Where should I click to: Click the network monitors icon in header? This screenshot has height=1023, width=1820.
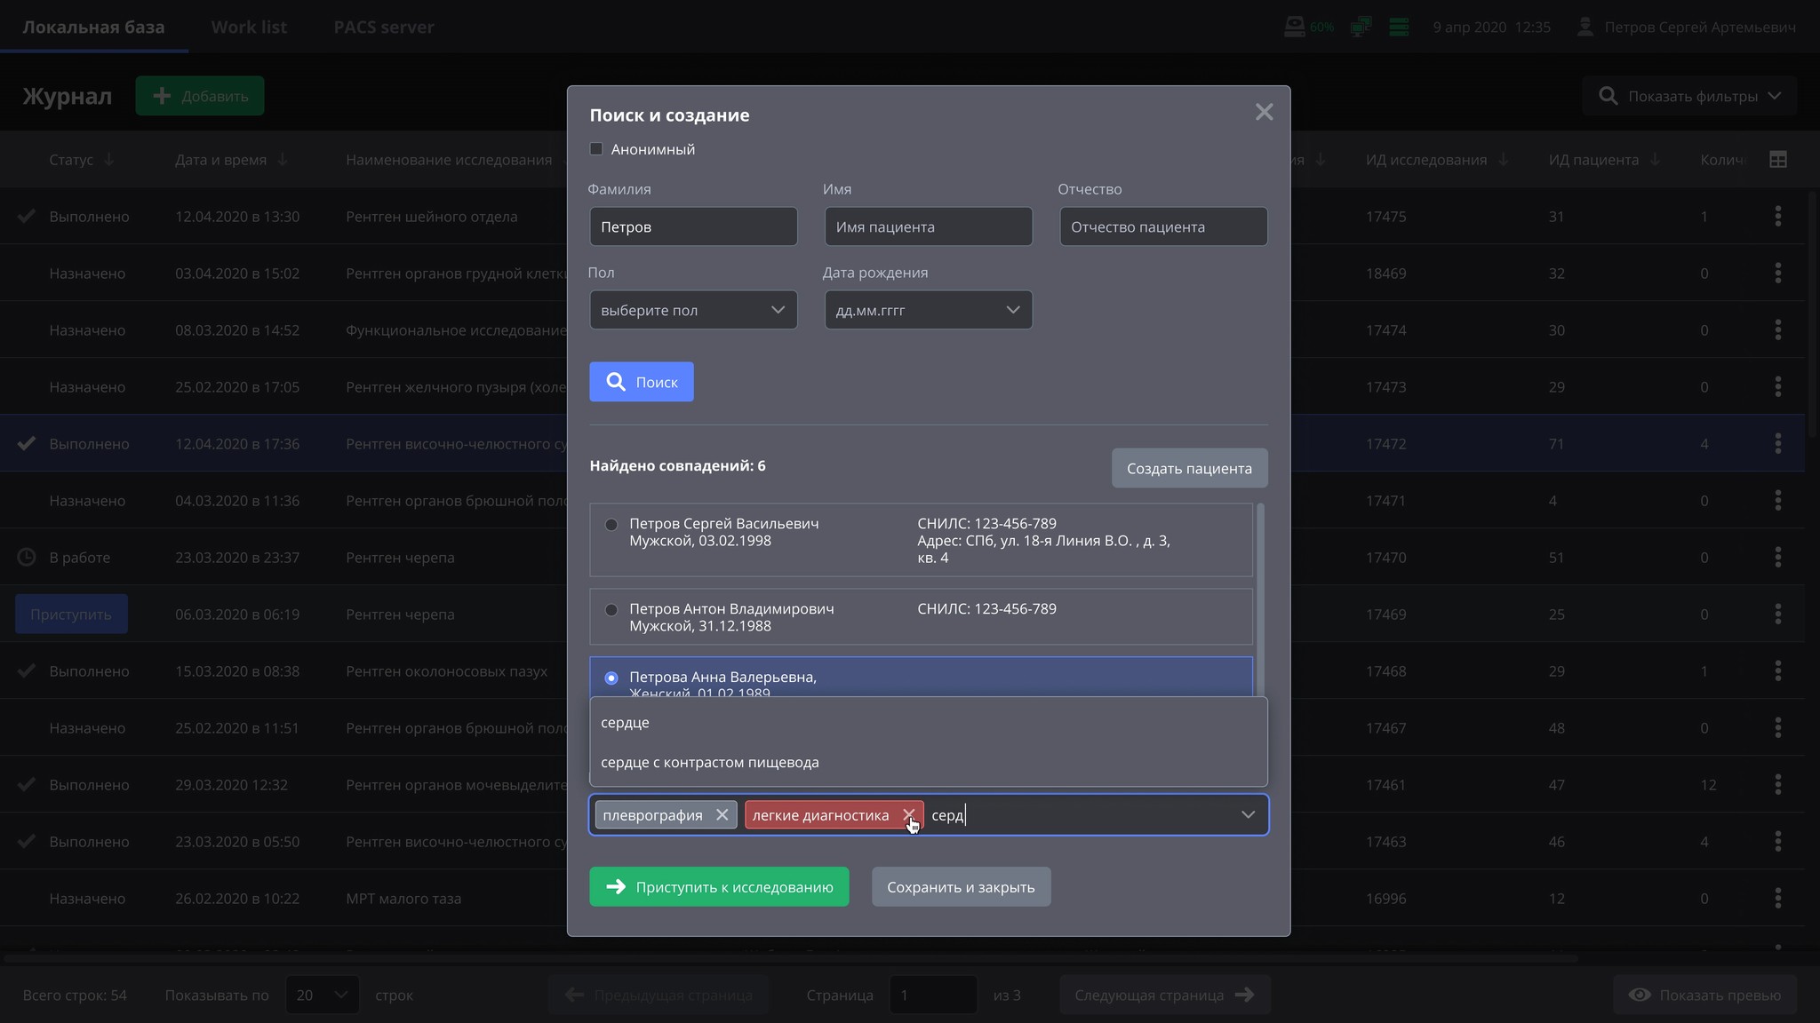(1361, 27)
